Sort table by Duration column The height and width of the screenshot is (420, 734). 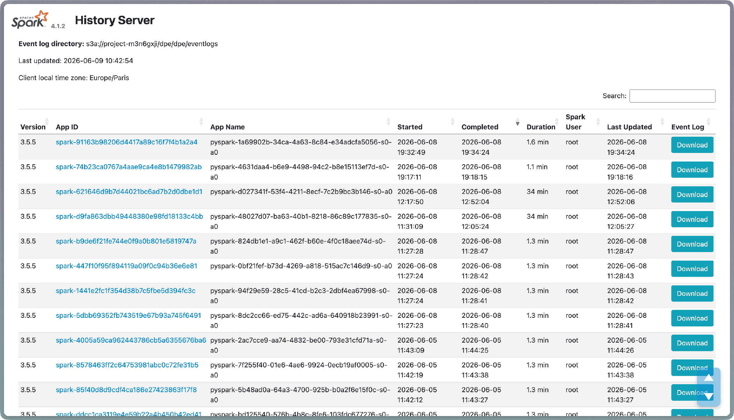(x=557, y=122)
